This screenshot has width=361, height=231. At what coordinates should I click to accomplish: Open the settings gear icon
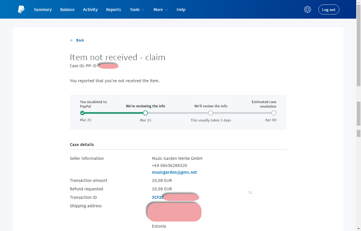click(x=307, y=10)
